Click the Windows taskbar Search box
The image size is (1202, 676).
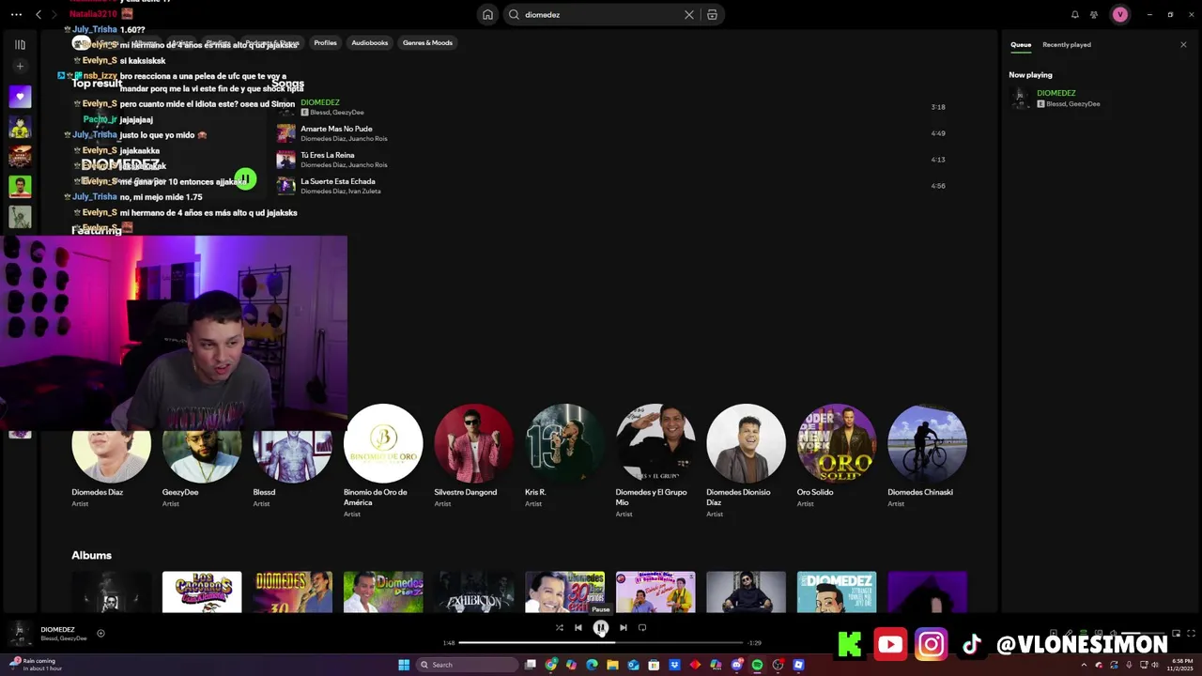(467, 665)
